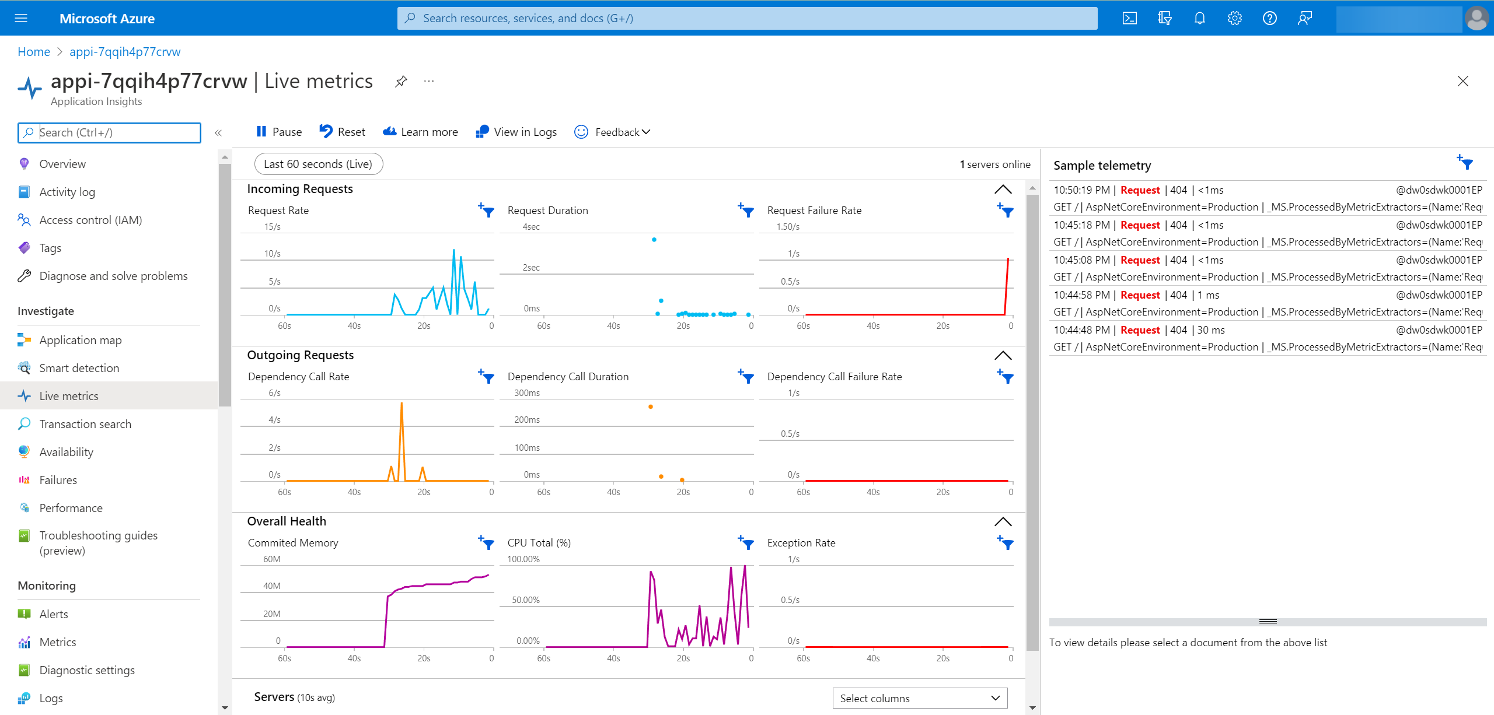This screenshot has height=715, width=1494.
Task: Select the 10:50:19 PM telemetry request
Action: pos(1268,198)
